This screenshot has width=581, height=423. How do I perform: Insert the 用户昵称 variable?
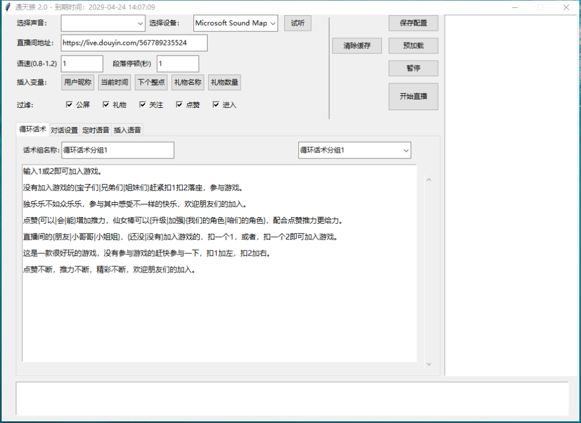coord(78,82)
